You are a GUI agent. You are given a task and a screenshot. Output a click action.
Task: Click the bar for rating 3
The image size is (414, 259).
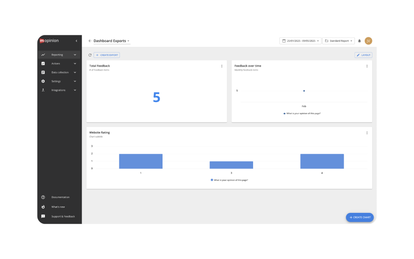[x=231, y=165]
